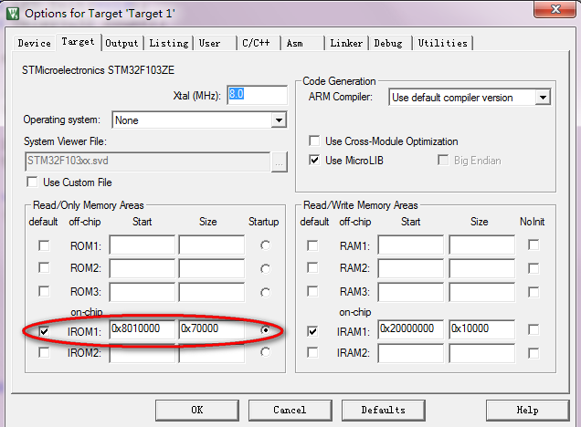Viewport: 581px width, 427px height.
Task: Check the IRAM2 default checkbox
Action: pos(312,352)
